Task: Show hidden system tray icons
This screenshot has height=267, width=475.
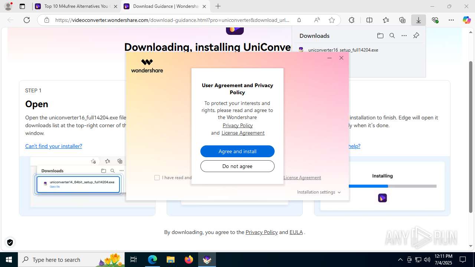Action: click(400, 260)
